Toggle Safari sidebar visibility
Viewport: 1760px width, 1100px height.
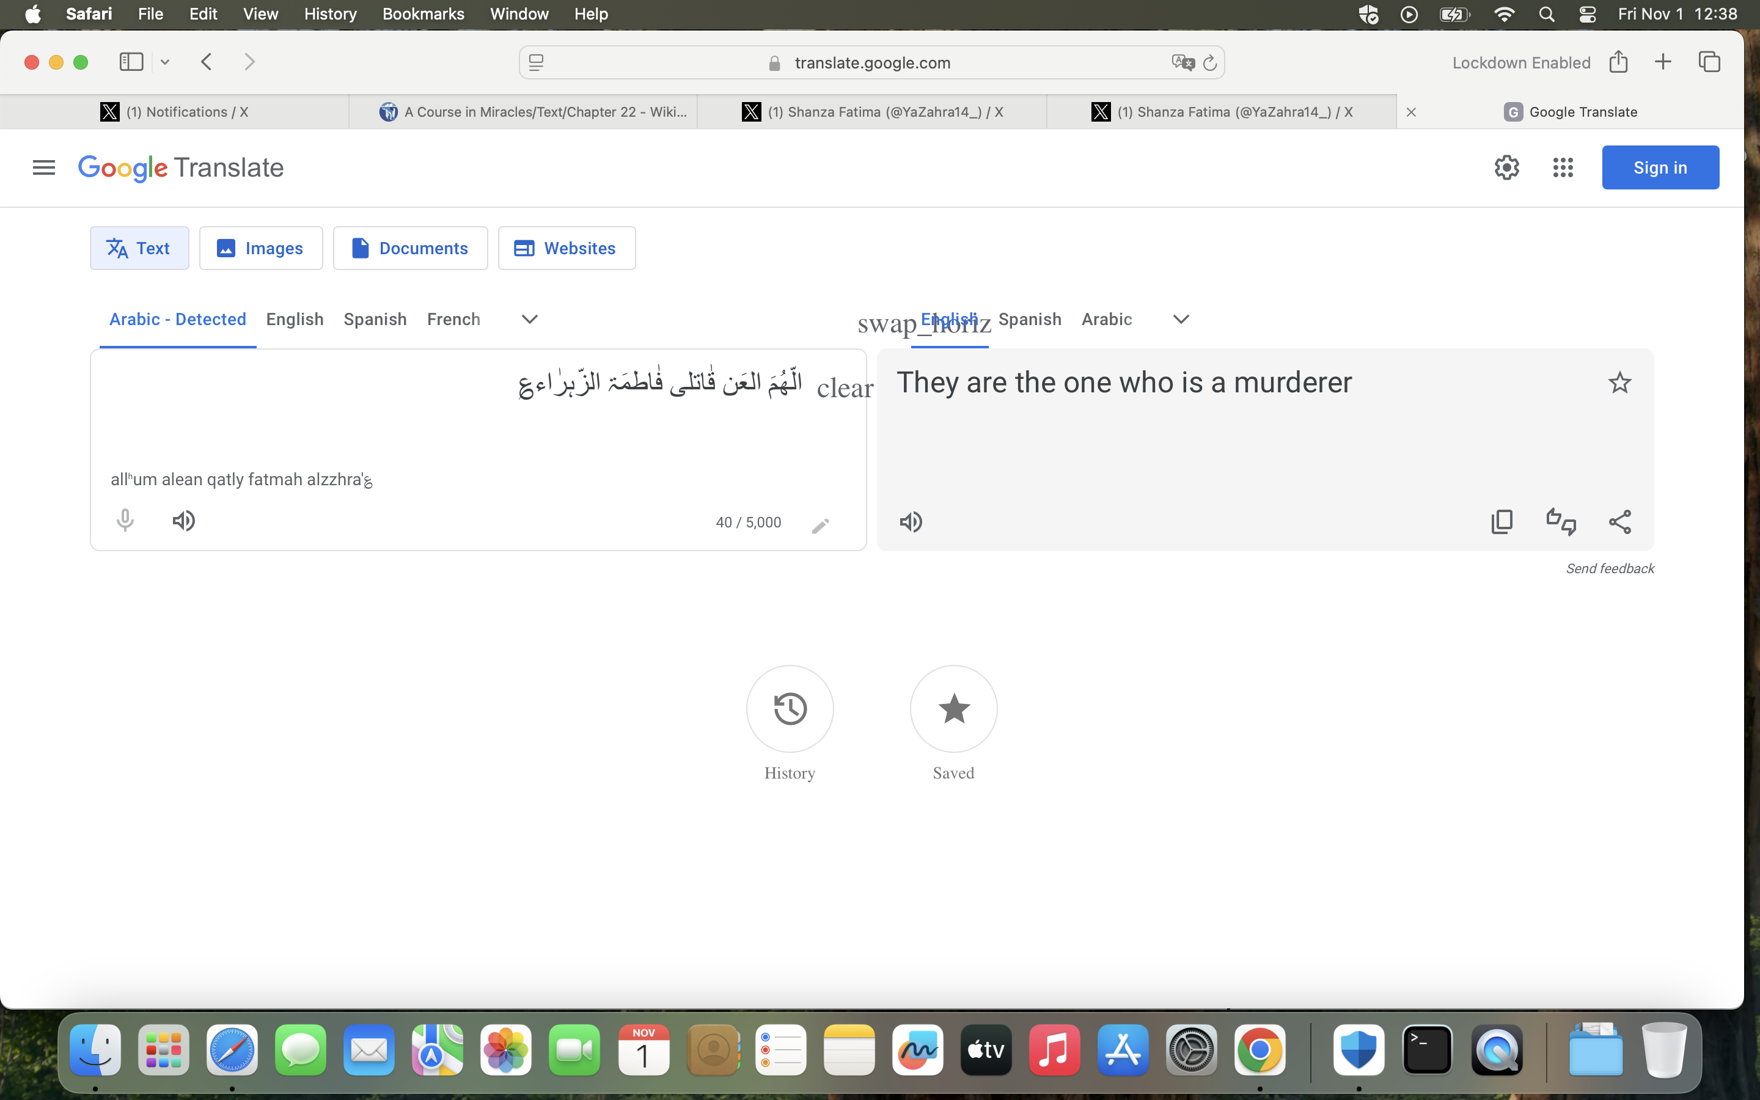(x=131, y=62)
